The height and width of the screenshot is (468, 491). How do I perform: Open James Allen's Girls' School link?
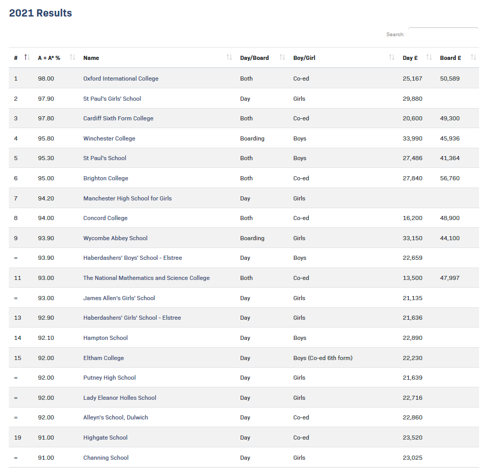119,298
